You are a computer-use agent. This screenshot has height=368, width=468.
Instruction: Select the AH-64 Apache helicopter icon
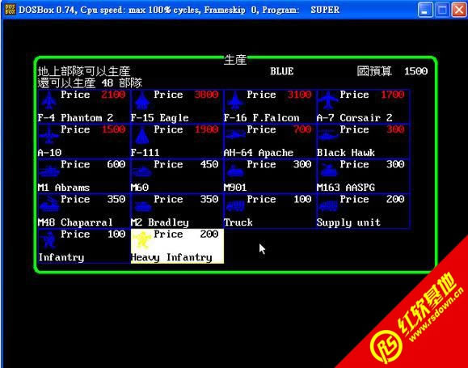pyautogui.click(x=235, y=135)
